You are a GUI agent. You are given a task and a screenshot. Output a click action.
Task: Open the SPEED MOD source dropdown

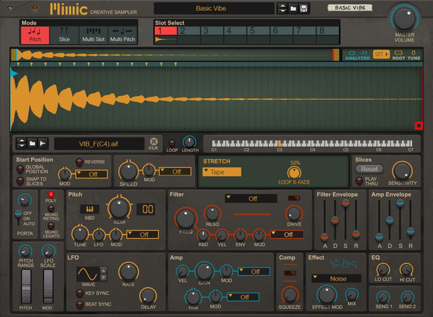[175, 172]
